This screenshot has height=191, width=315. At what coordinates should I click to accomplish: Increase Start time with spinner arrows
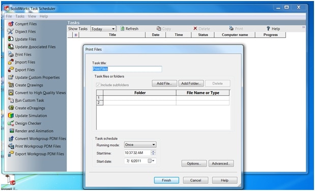click(x=153, y=151)
